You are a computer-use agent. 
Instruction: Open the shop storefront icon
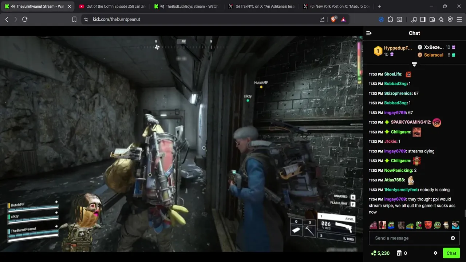[x=399, y=253]
